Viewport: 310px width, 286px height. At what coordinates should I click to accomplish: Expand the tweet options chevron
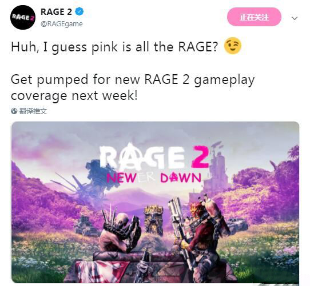(x=295, y=18)
